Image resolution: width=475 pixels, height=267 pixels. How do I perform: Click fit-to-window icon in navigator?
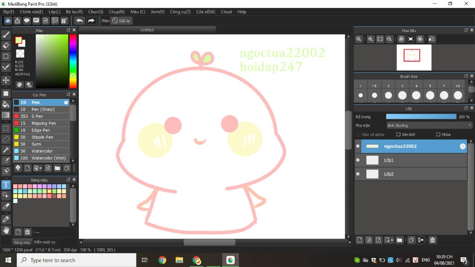coord(380,39)
